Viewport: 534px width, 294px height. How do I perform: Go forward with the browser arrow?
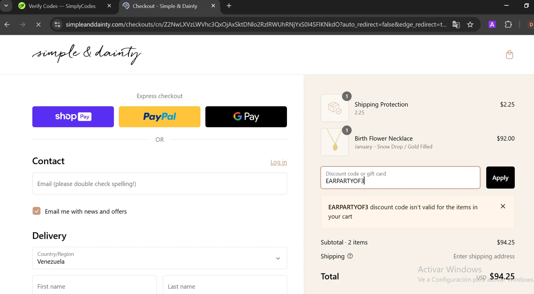tap(22, 25)
